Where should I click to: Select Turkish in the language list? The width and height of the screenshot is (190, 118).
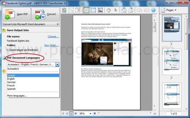click(x=33, y=75)
